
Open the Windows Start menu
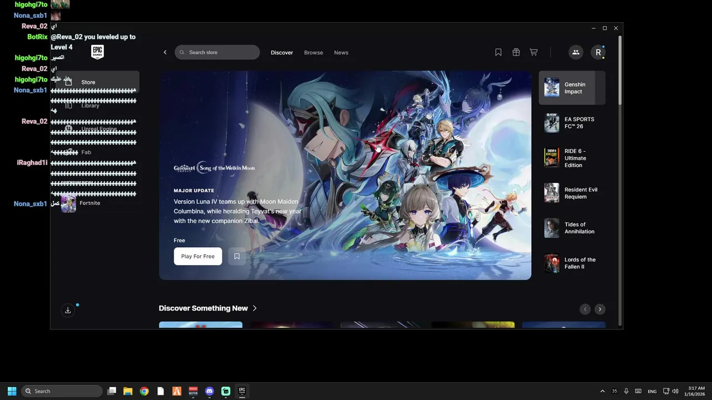coord(12,391)
